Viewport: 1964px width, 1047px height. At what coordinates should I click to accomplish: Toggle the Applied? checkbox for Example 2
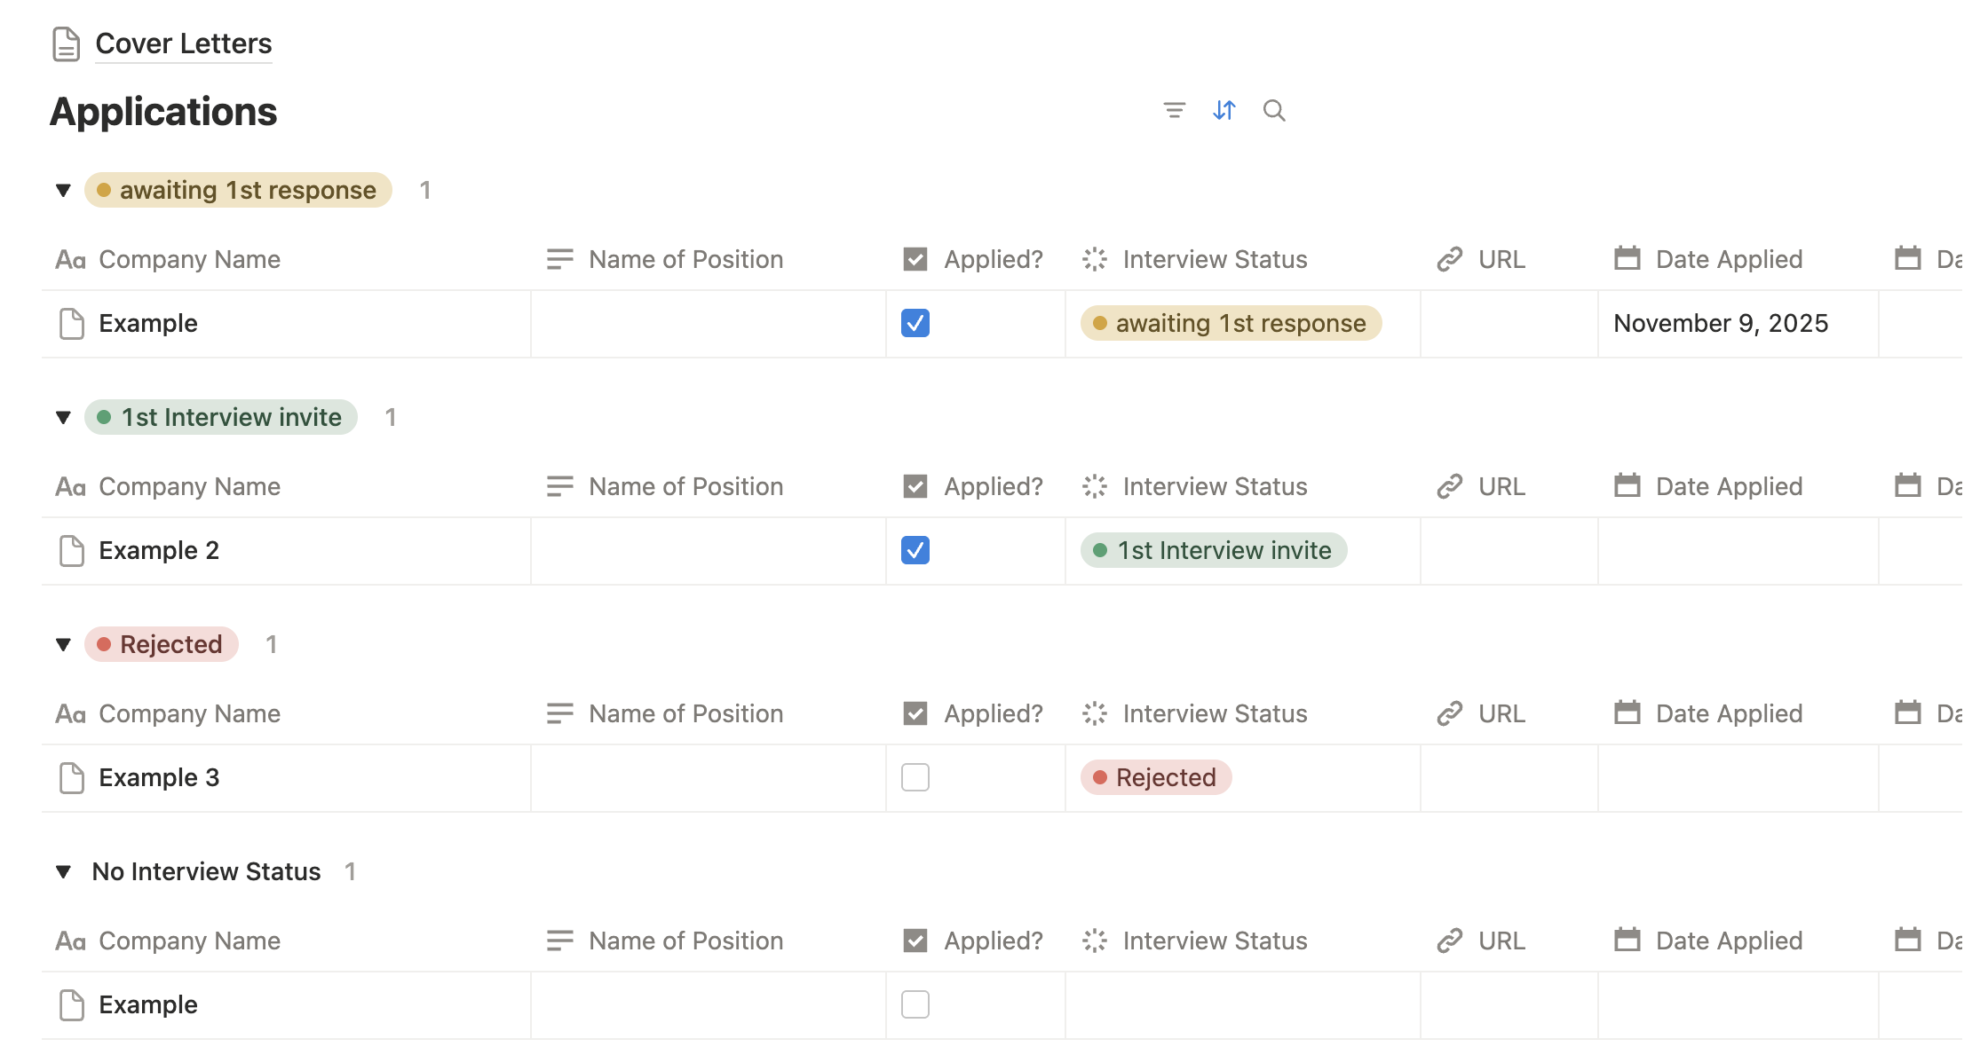[915, 550]
